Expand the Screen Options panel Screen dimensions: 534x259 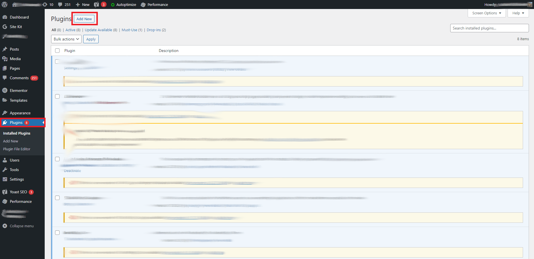pos(487,13)
